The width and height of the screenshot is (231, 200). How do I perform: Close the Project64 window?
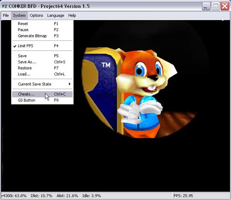pos(225,6)
